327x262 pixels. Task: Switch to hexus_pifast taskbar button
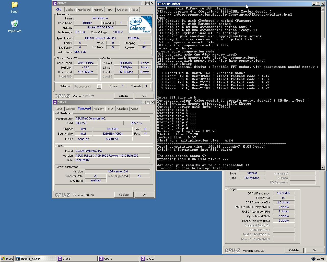(35, 259)
